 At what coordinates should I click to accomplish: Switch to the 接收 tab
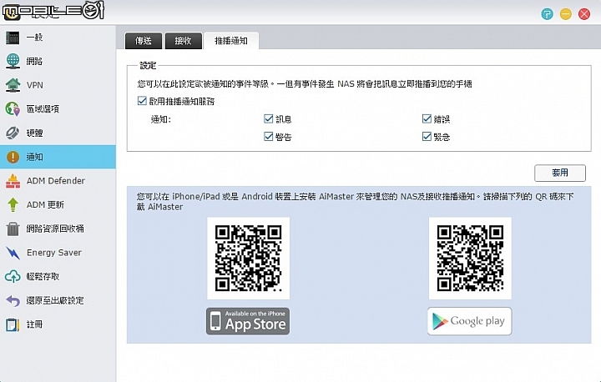[x=183, y=41]
